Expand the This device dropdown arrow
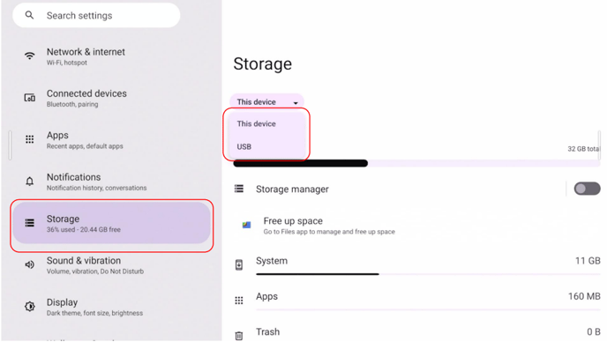Screen dimensions: 607x342 pos(296,103)
